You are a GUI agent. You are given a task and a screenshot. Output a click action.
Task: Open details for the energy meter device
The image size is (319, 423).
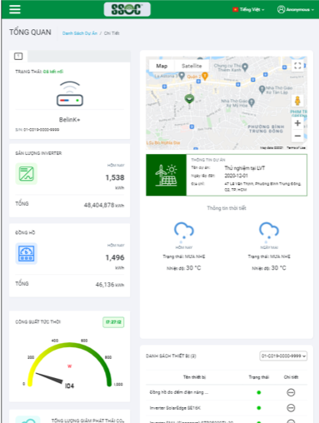point(291,392)
